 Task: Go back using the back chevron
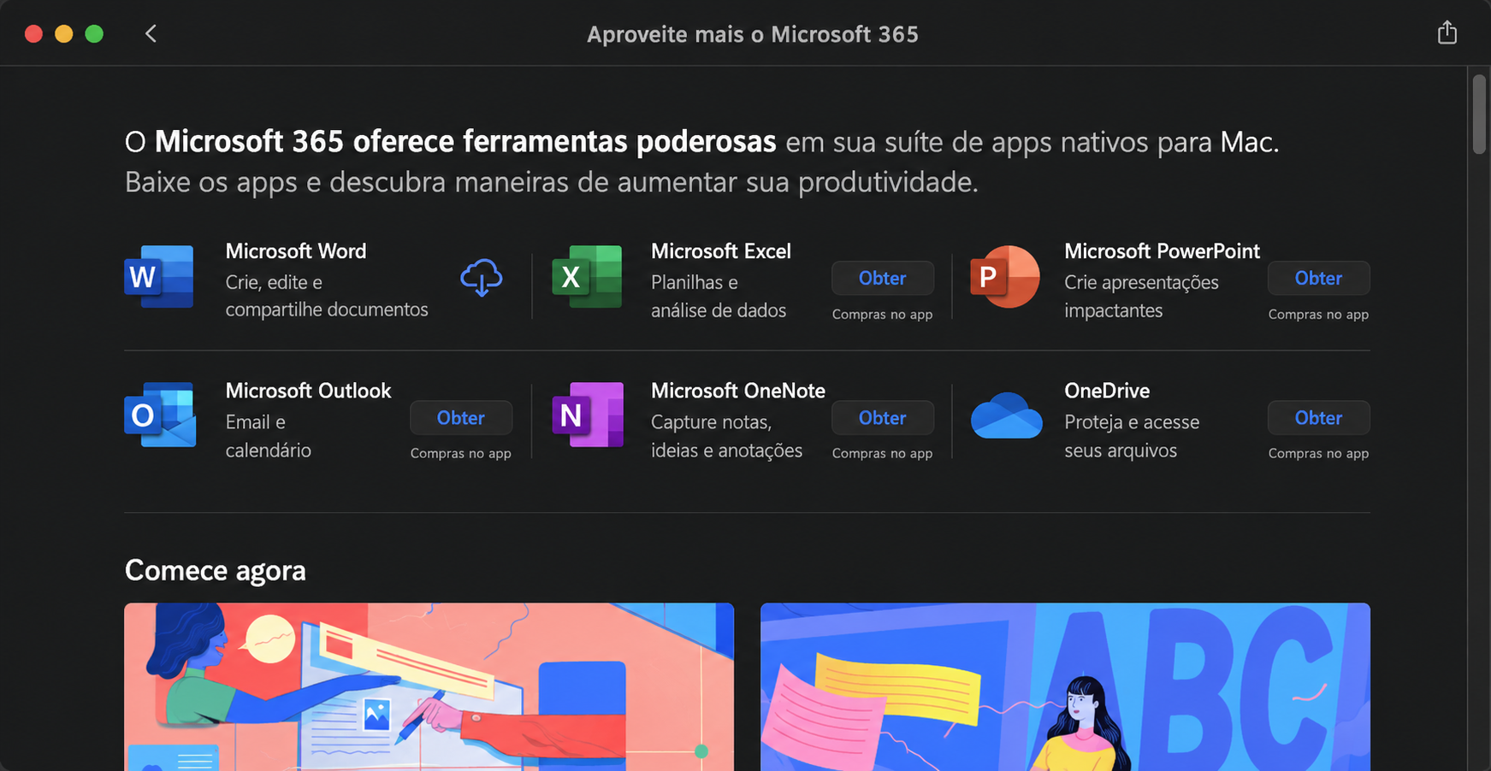tap(151, 33)
